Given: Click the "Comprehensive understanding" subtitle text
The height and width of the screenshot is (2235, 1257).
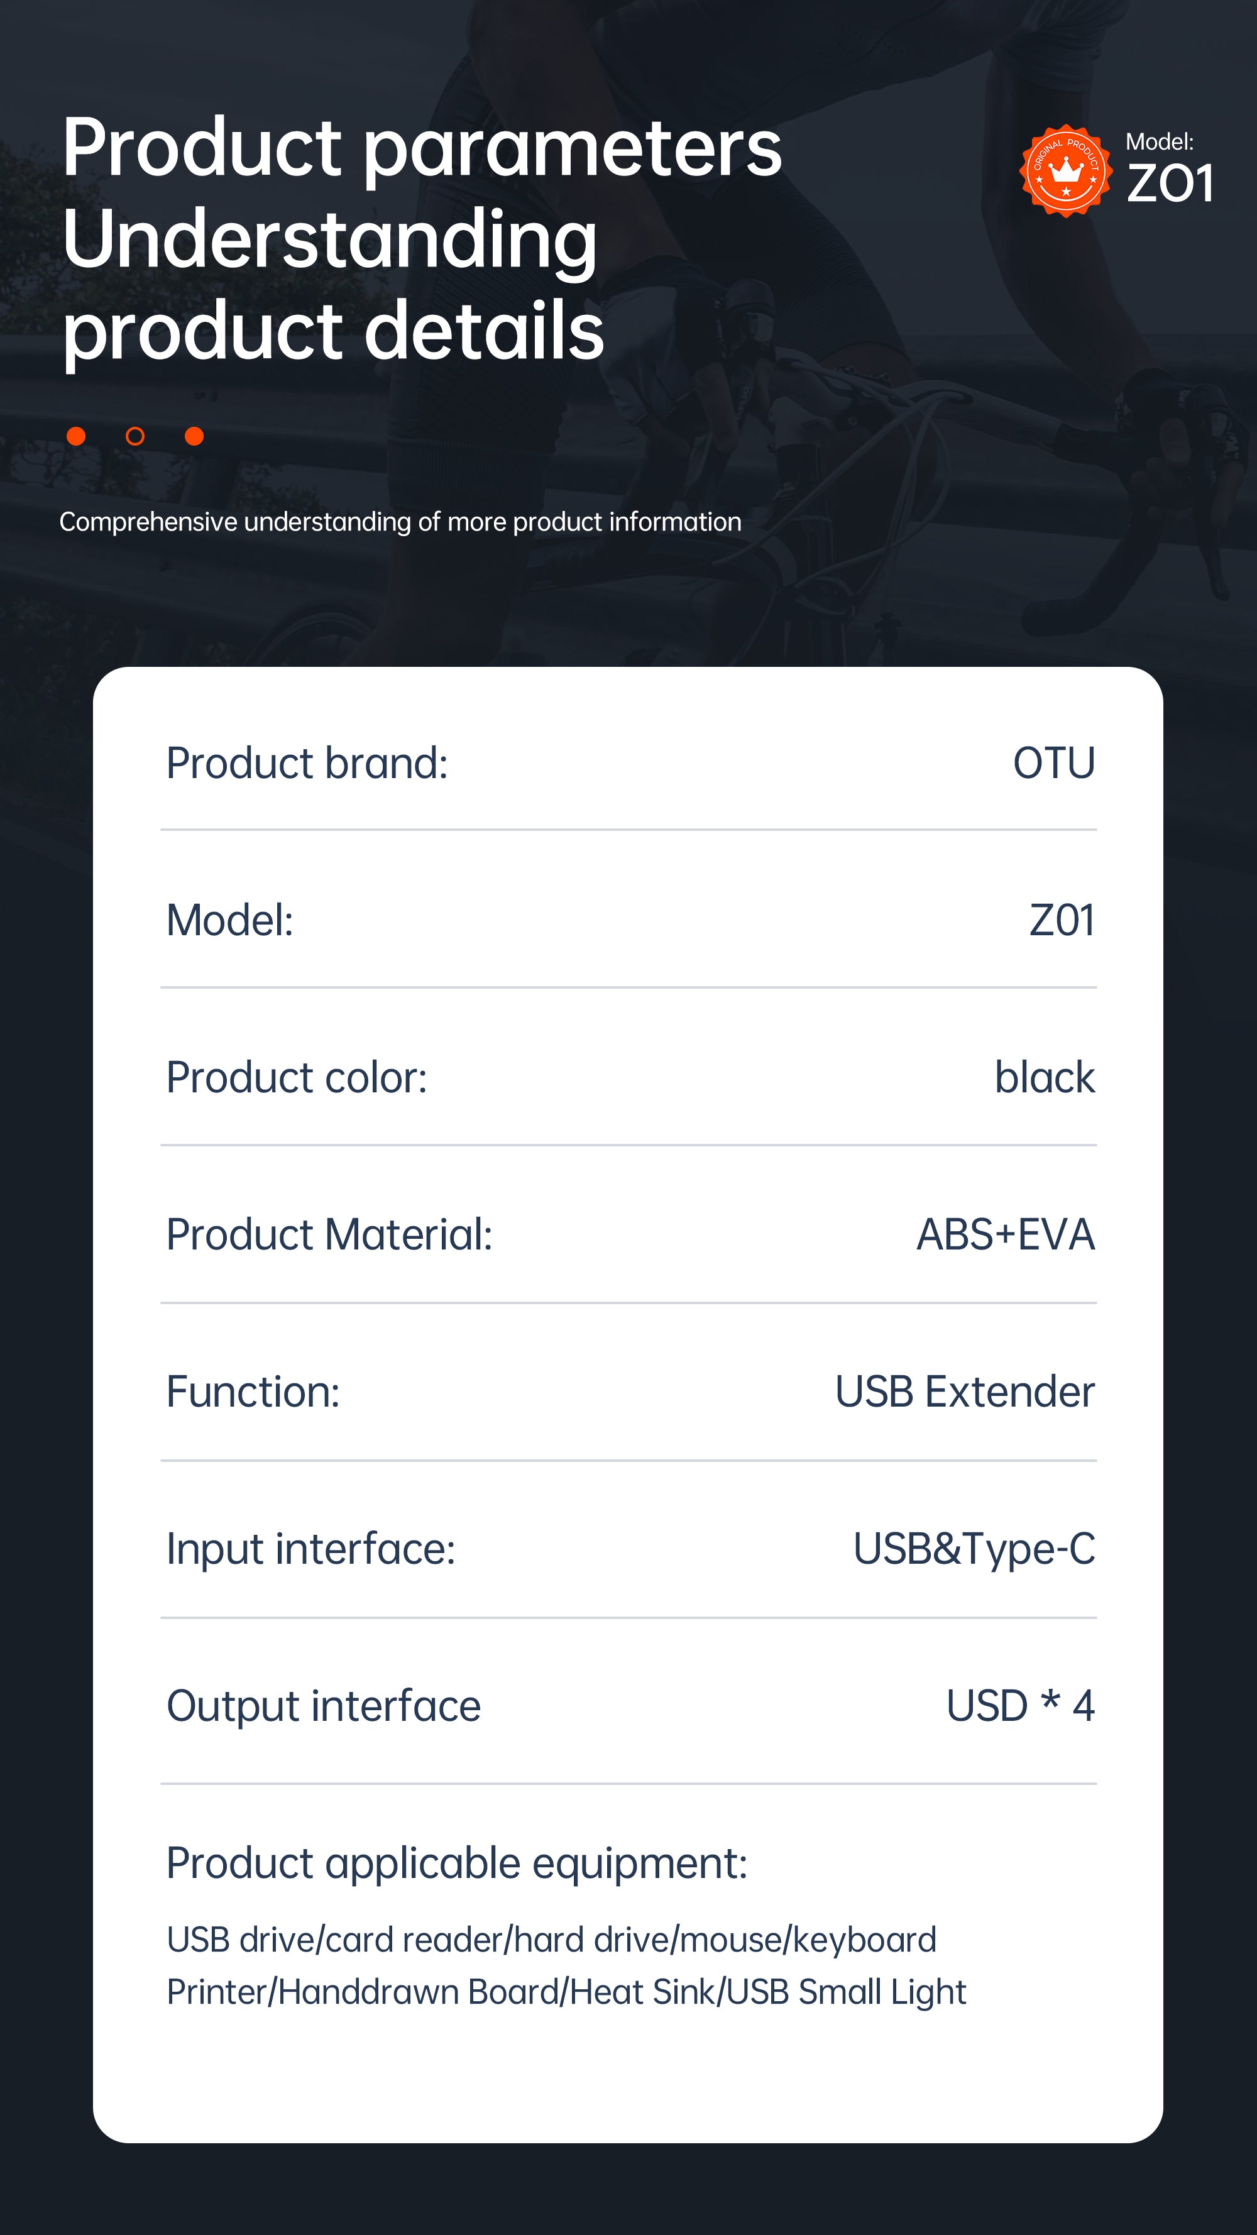Looking at the screenshot, I should [400, 522].
